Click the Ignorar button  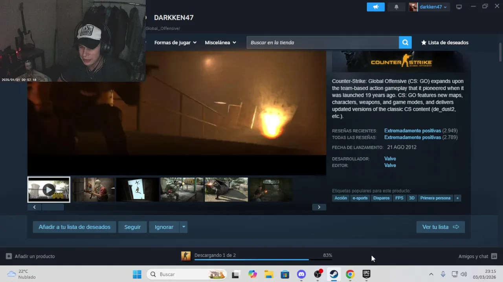click(x=164, y=227)
